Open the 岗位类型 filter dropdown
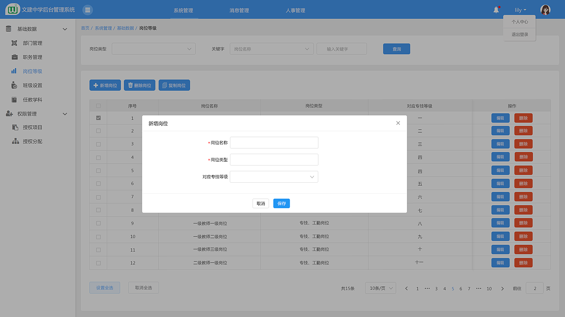Image resolution: width=565 pixels, height=317 pixels. (x=153, y=48)
